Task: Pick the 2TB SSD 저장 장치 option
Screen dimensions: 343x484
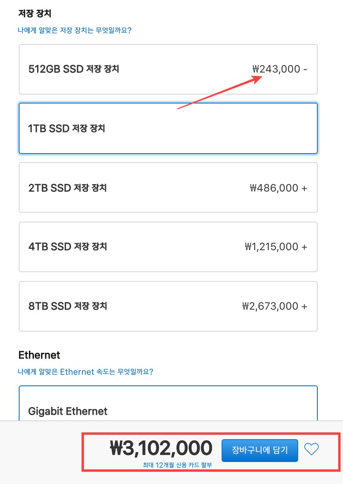Action: pos(168,187)
